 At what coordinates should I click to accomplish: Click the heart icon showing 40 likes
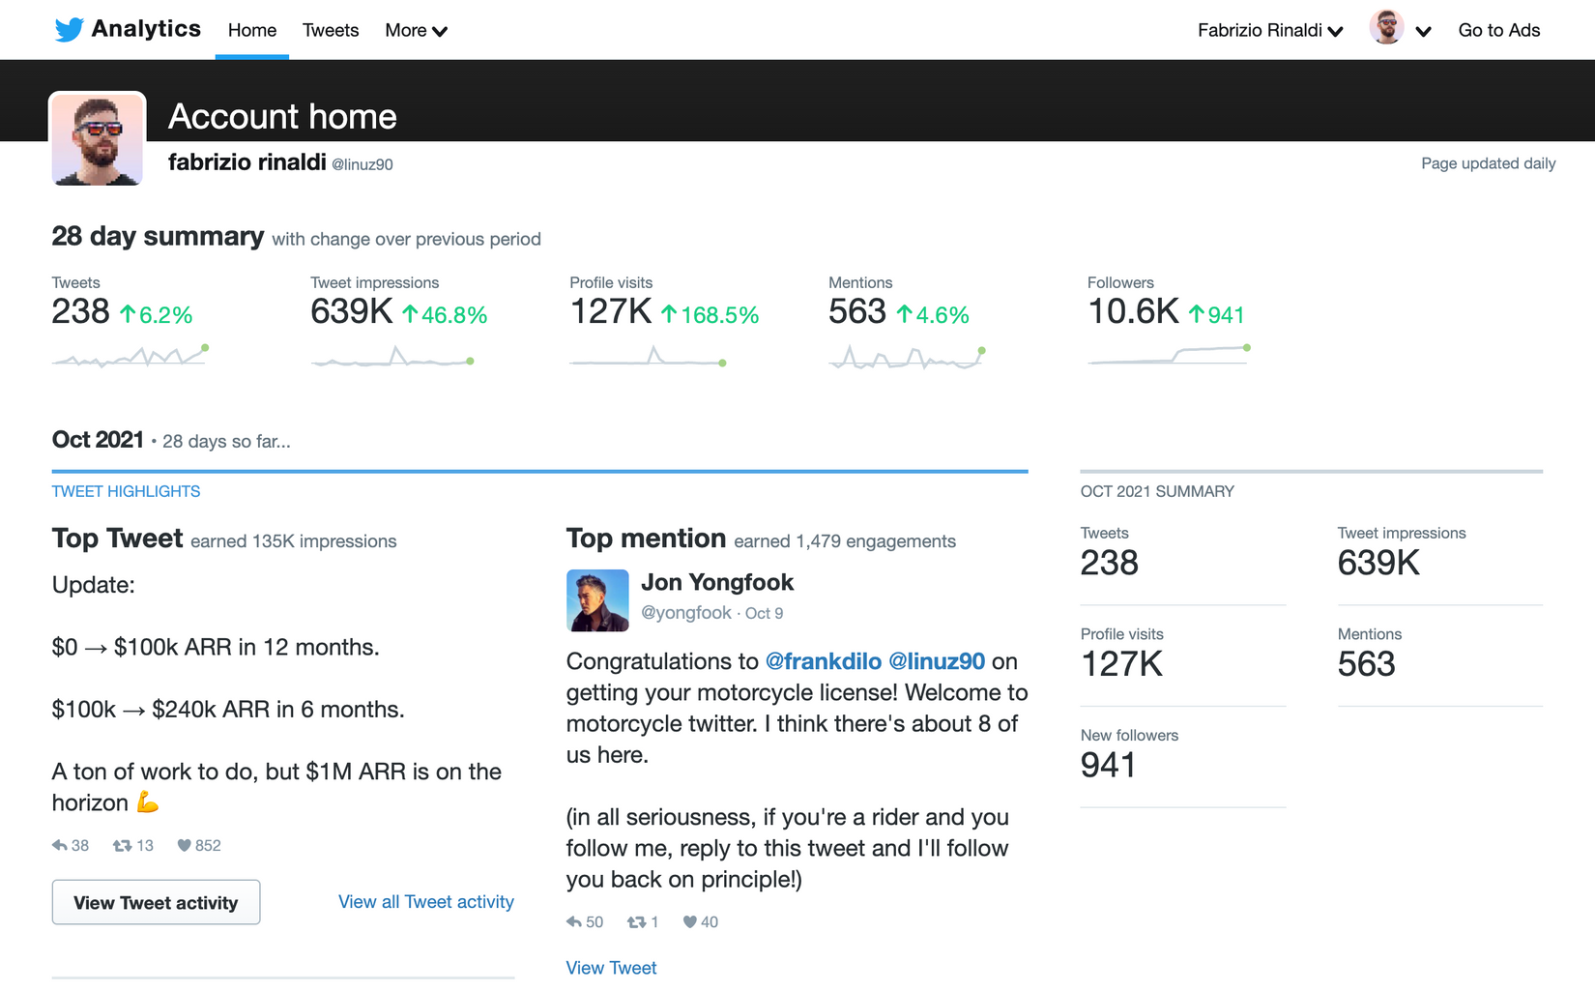click(690, 921)
